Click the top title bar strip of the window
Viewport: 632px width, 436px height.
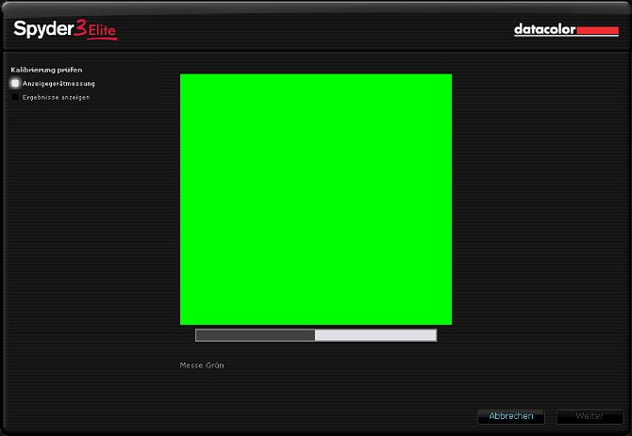316,7
